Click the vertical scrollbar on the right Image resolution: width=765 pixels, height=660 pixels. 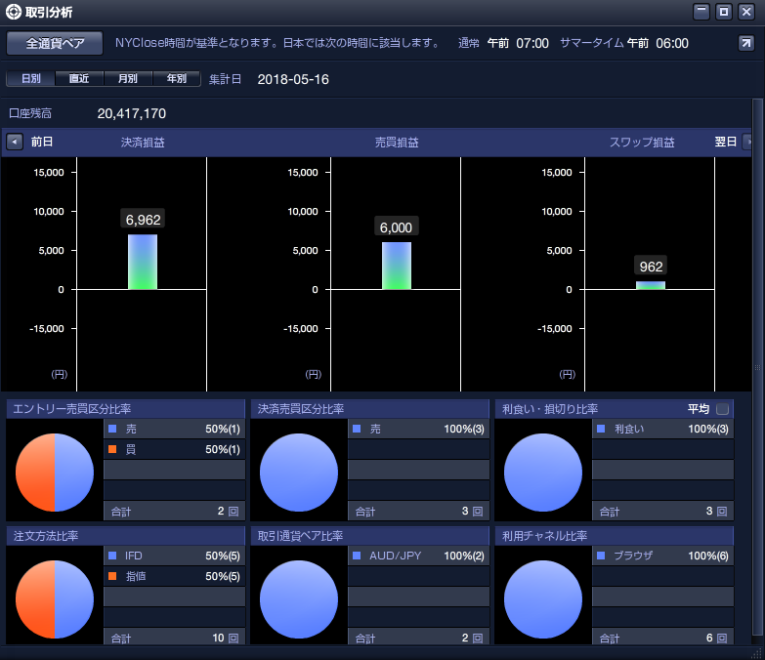click(757, 370)
